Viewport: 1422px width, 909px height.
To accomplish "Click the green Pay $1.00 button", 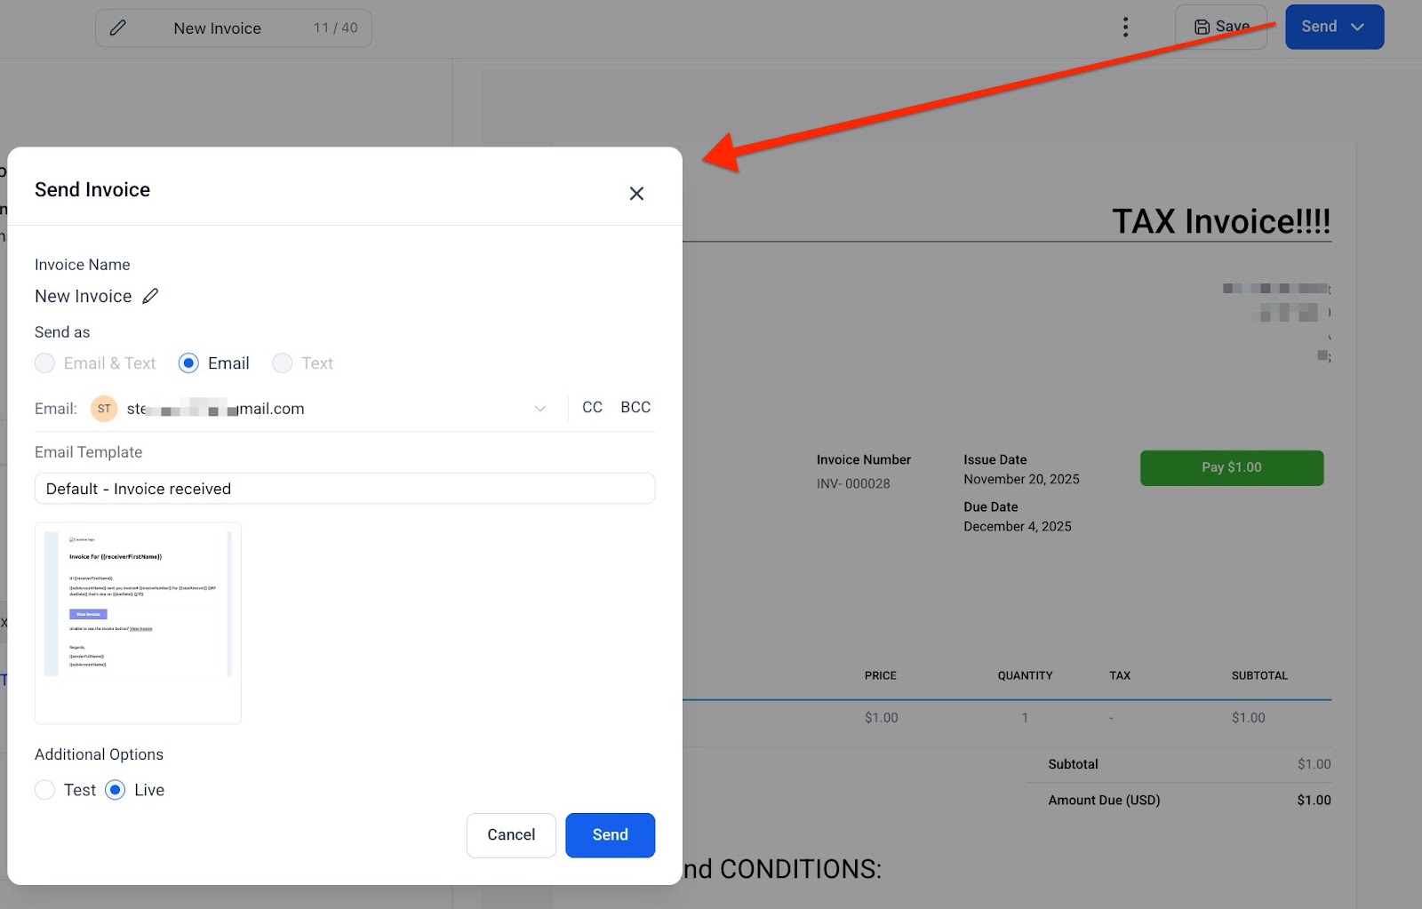I will pos(1231,467).
